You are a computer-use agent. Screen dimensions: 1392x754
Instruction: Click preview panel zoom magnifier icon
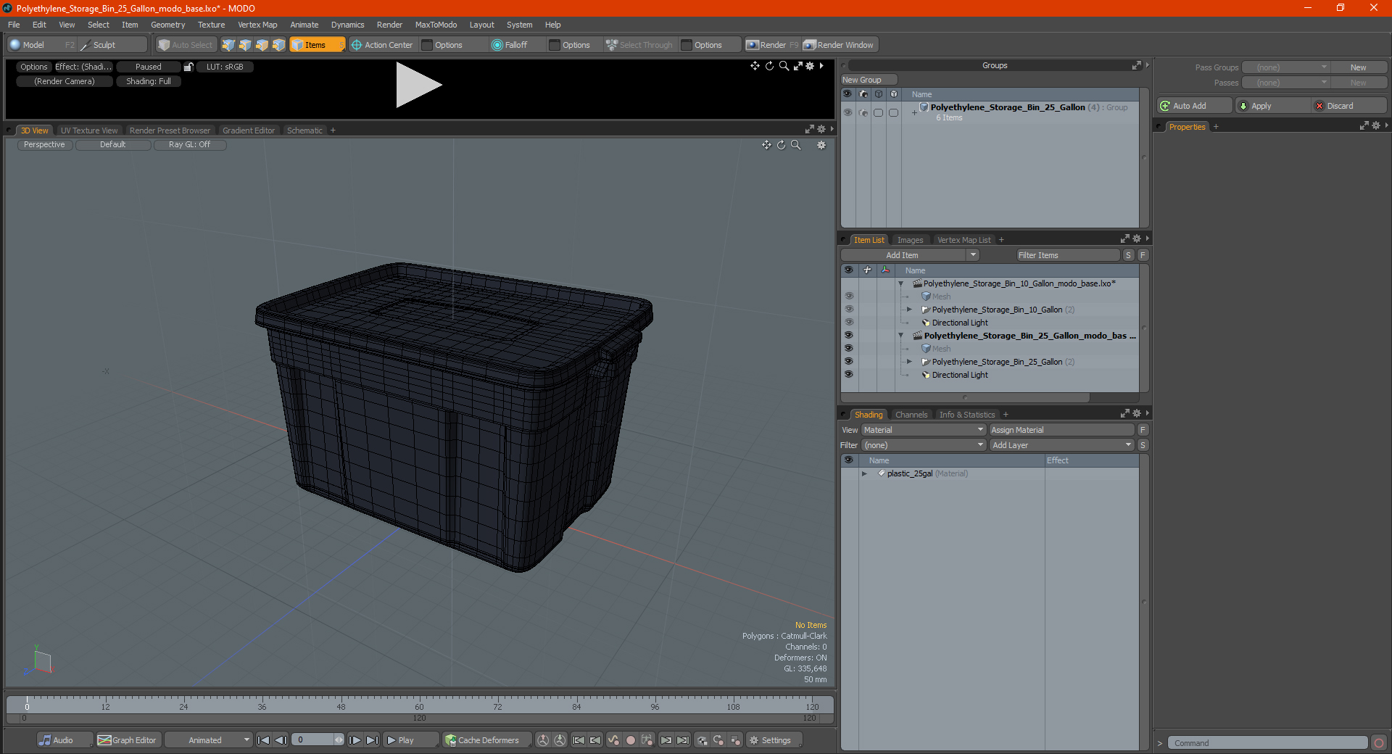pyautogui.click(x=784, y=66)
